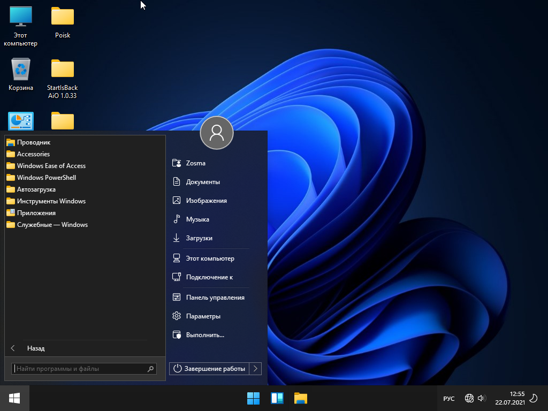Open the night mode moon icon
548x411 pixels.
point(533,398)
